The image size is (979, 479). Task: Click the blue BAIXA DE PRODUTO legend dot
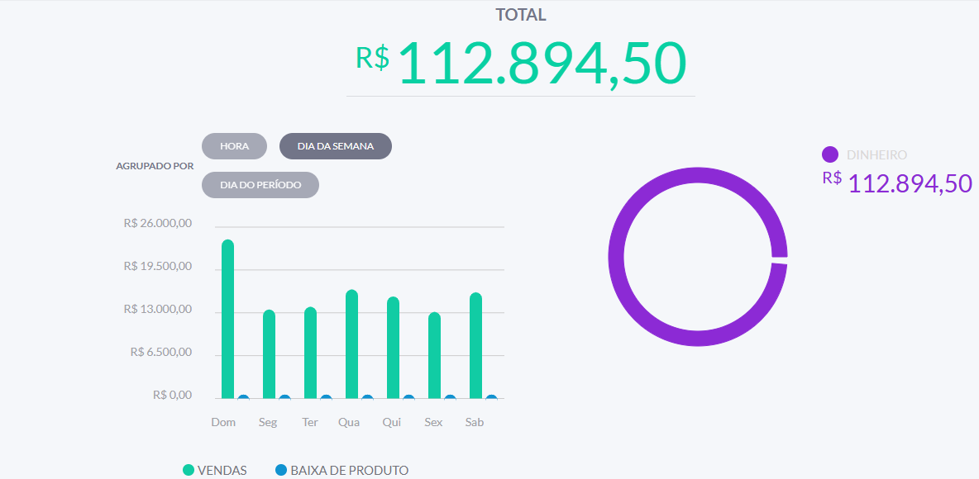click(x=282, y=470)
